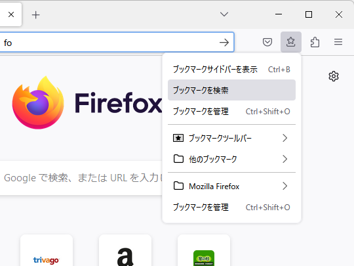Viewport: 354px width, 266px height.
Task: Open the Firefox hamburger menu
Action: [x=338, y=42]
